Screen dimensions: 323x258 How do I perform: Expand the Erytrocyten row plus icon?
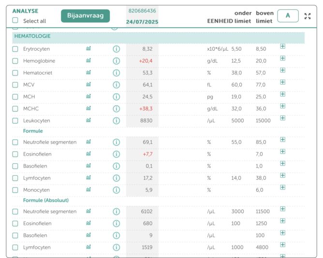[283, 46]
